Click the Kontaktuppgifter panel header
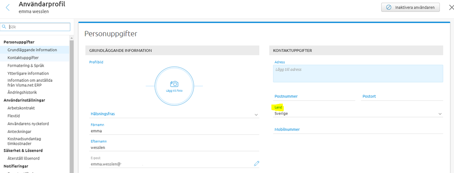The height and width of the screenshot is (173, 454). pos(356,50)
